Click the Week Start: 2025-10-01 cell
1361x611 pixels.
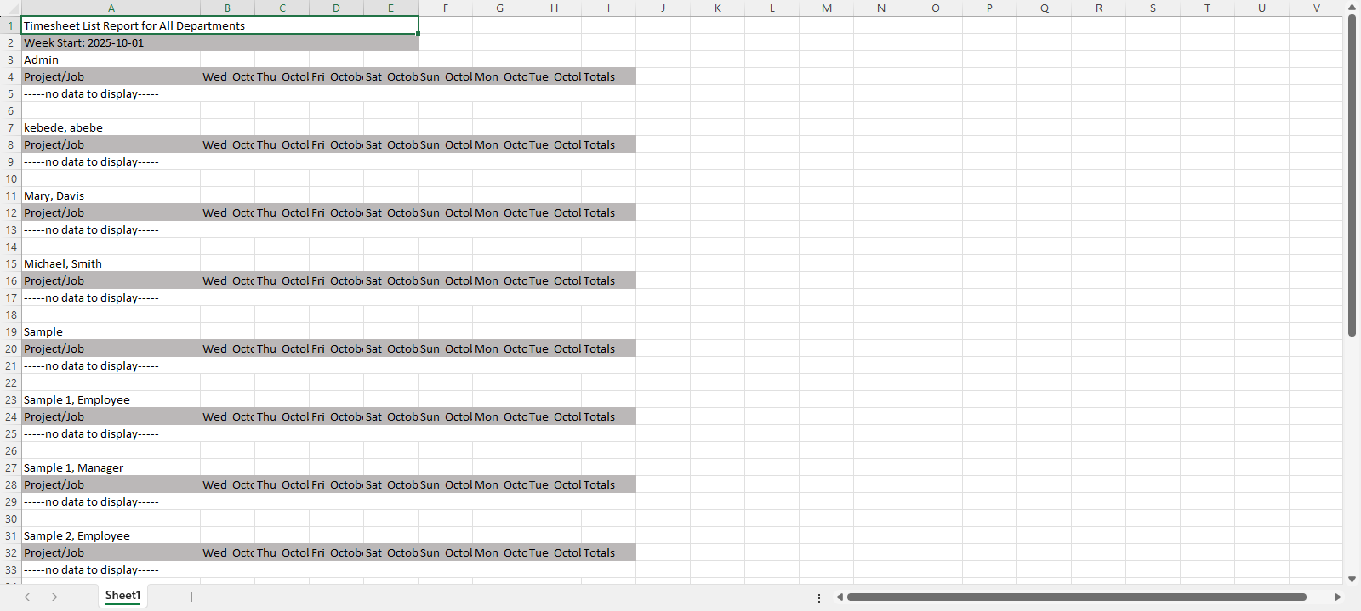(111, 42)
